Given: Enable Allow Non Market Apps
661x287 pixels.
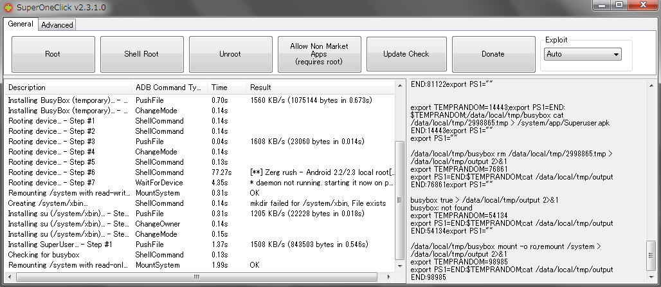Looking at the screenshot, I should point(319,54).
